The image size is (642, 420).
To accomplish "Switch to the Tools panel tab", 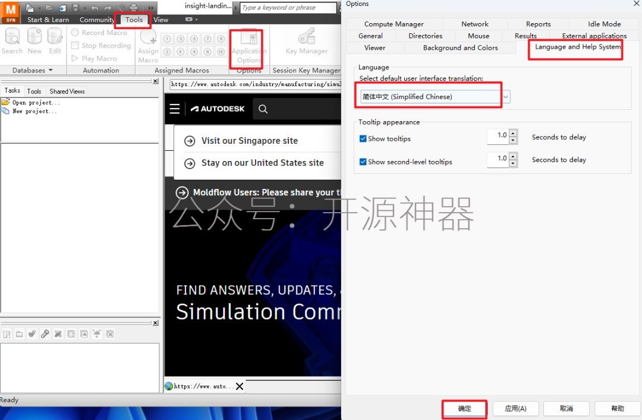I will pyautogui.click(x=34, y=91).
